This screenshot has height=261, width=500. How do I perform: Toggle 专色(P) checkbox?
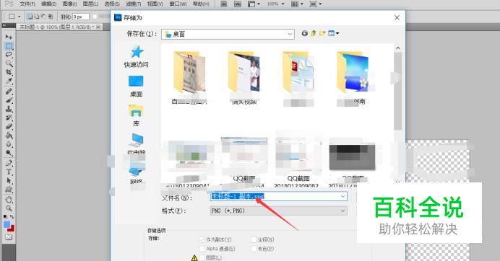point(254,249)
